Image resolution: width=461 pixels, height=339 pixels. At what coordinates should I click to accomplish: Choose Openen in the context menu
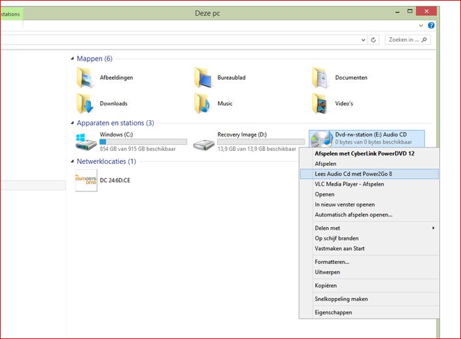pos(369,195)
